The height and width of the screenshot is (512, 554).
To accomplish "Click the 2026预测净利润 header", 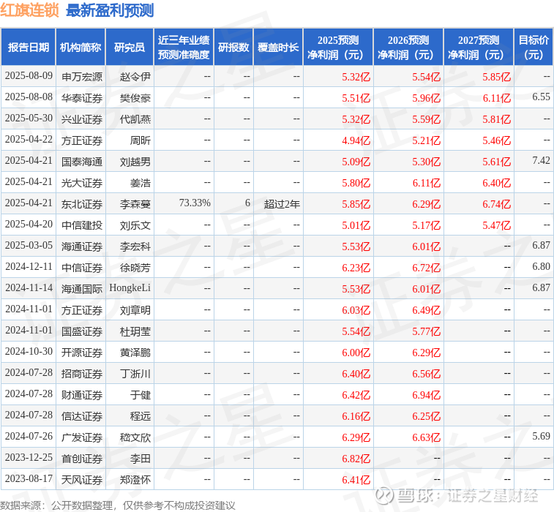I will coord(408,48).
